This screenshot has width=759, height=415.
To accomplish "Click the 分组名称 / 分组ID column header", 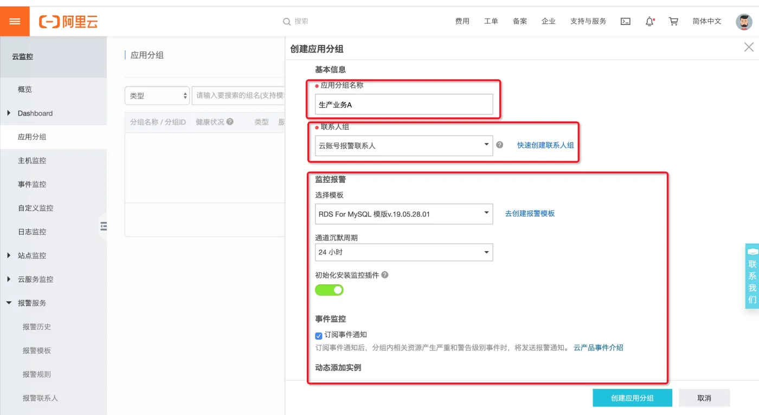I will click(158, 122).
